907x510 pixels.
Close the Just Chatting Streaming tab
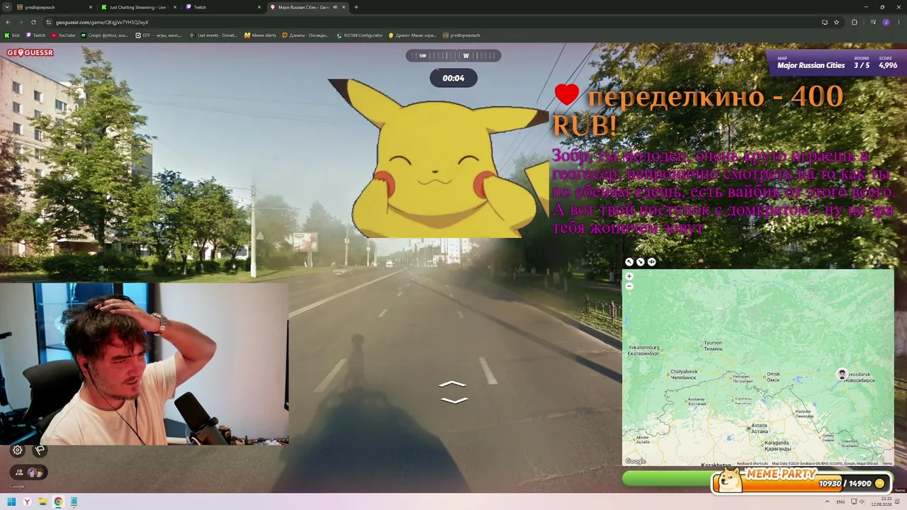175,7
